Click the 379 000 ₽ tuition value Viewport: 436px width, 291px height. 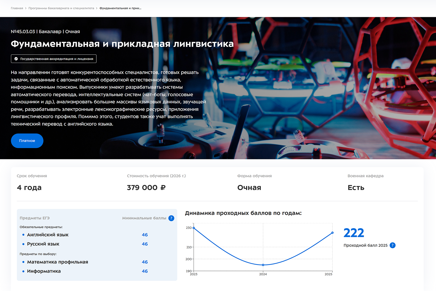[146, 188]
